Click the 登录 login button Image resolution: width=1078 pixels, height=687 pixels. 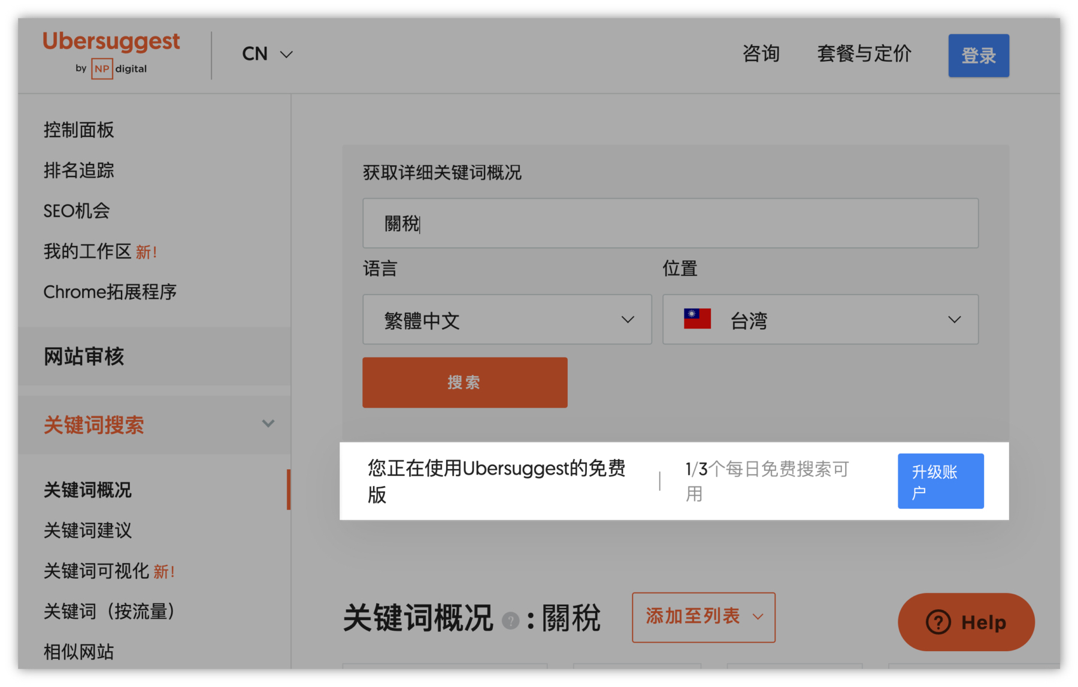point(978,56)
